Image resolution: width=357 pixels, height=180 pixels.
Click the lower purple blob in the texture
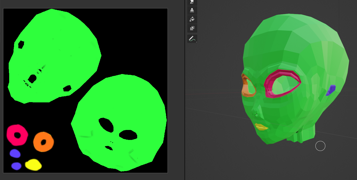coord(16,166)
